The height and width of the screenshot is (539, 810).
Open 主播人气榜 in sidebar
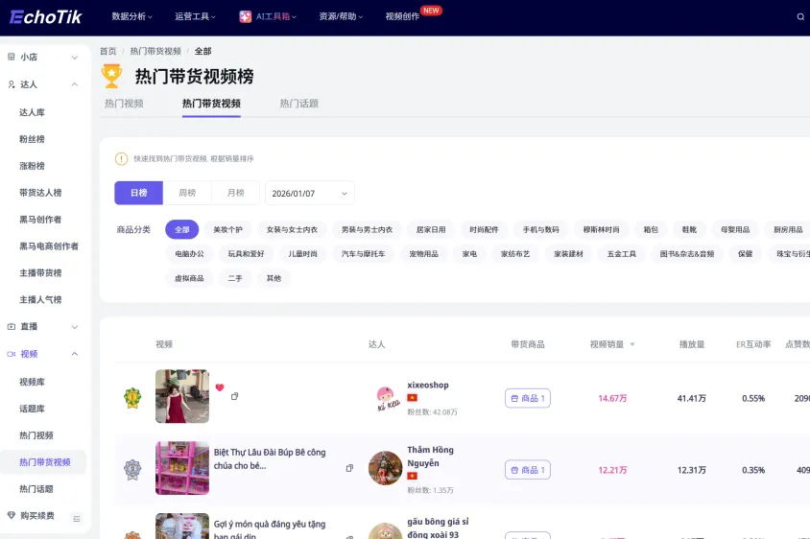click(x=40, y=299)
